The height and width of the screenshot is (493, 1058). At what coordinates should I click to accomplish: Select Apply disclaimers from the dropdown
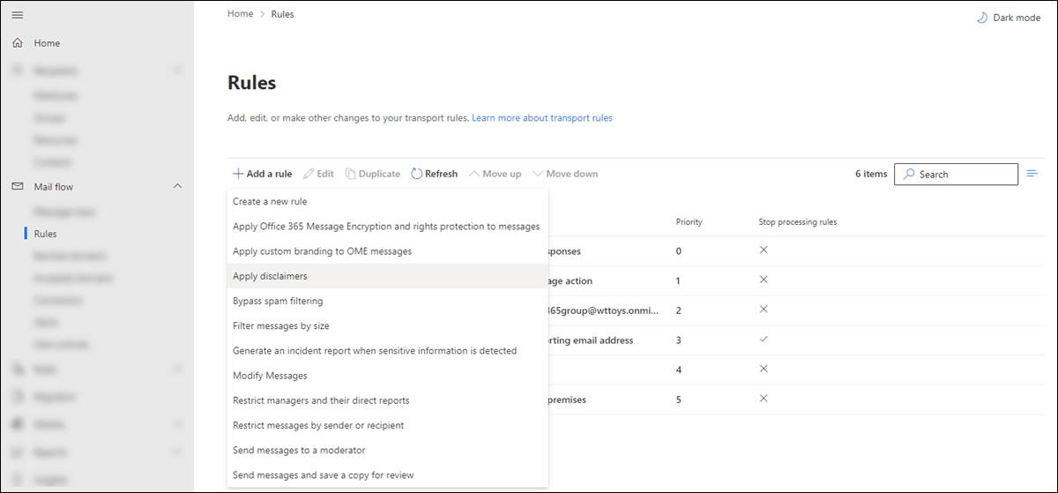click(270, 276)
